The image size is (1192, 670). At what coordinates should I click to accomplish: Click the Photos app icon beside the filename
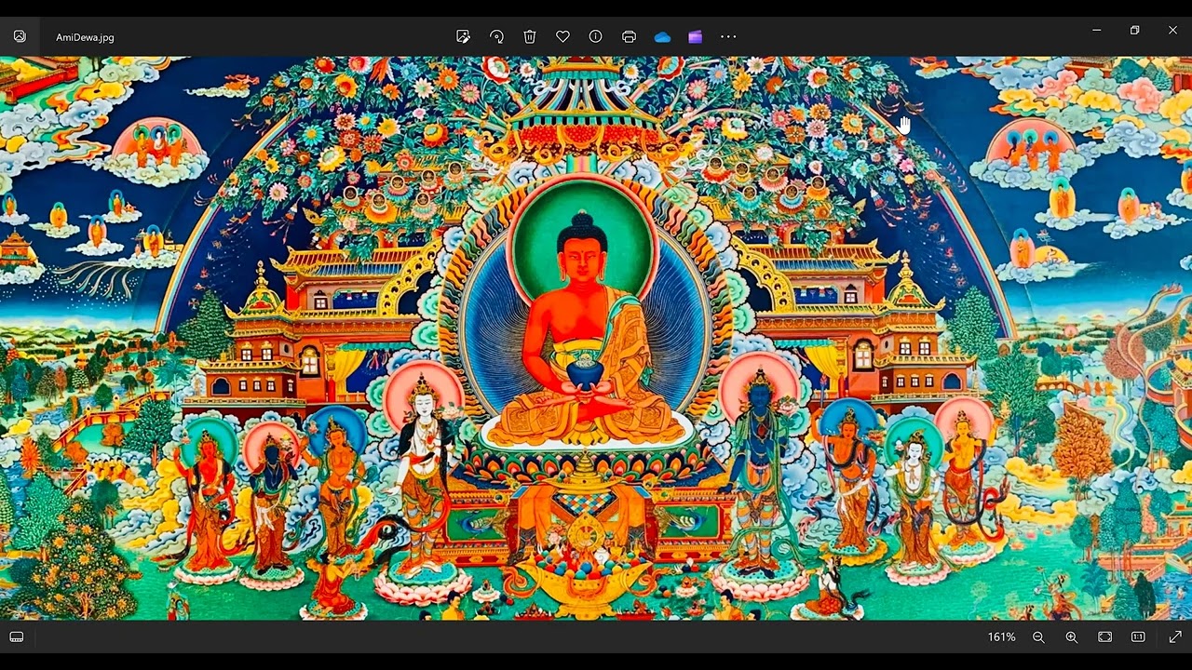pyautogui.click(x=20, y=36)
